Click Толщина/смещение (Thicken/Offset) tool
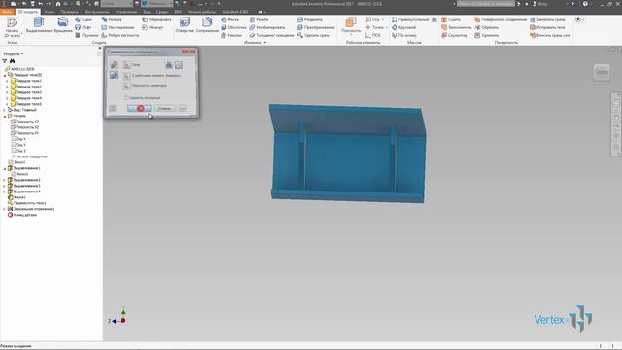The width and height of the screenshot is (622, 350). pyautogui.click(x=272, y=35)
